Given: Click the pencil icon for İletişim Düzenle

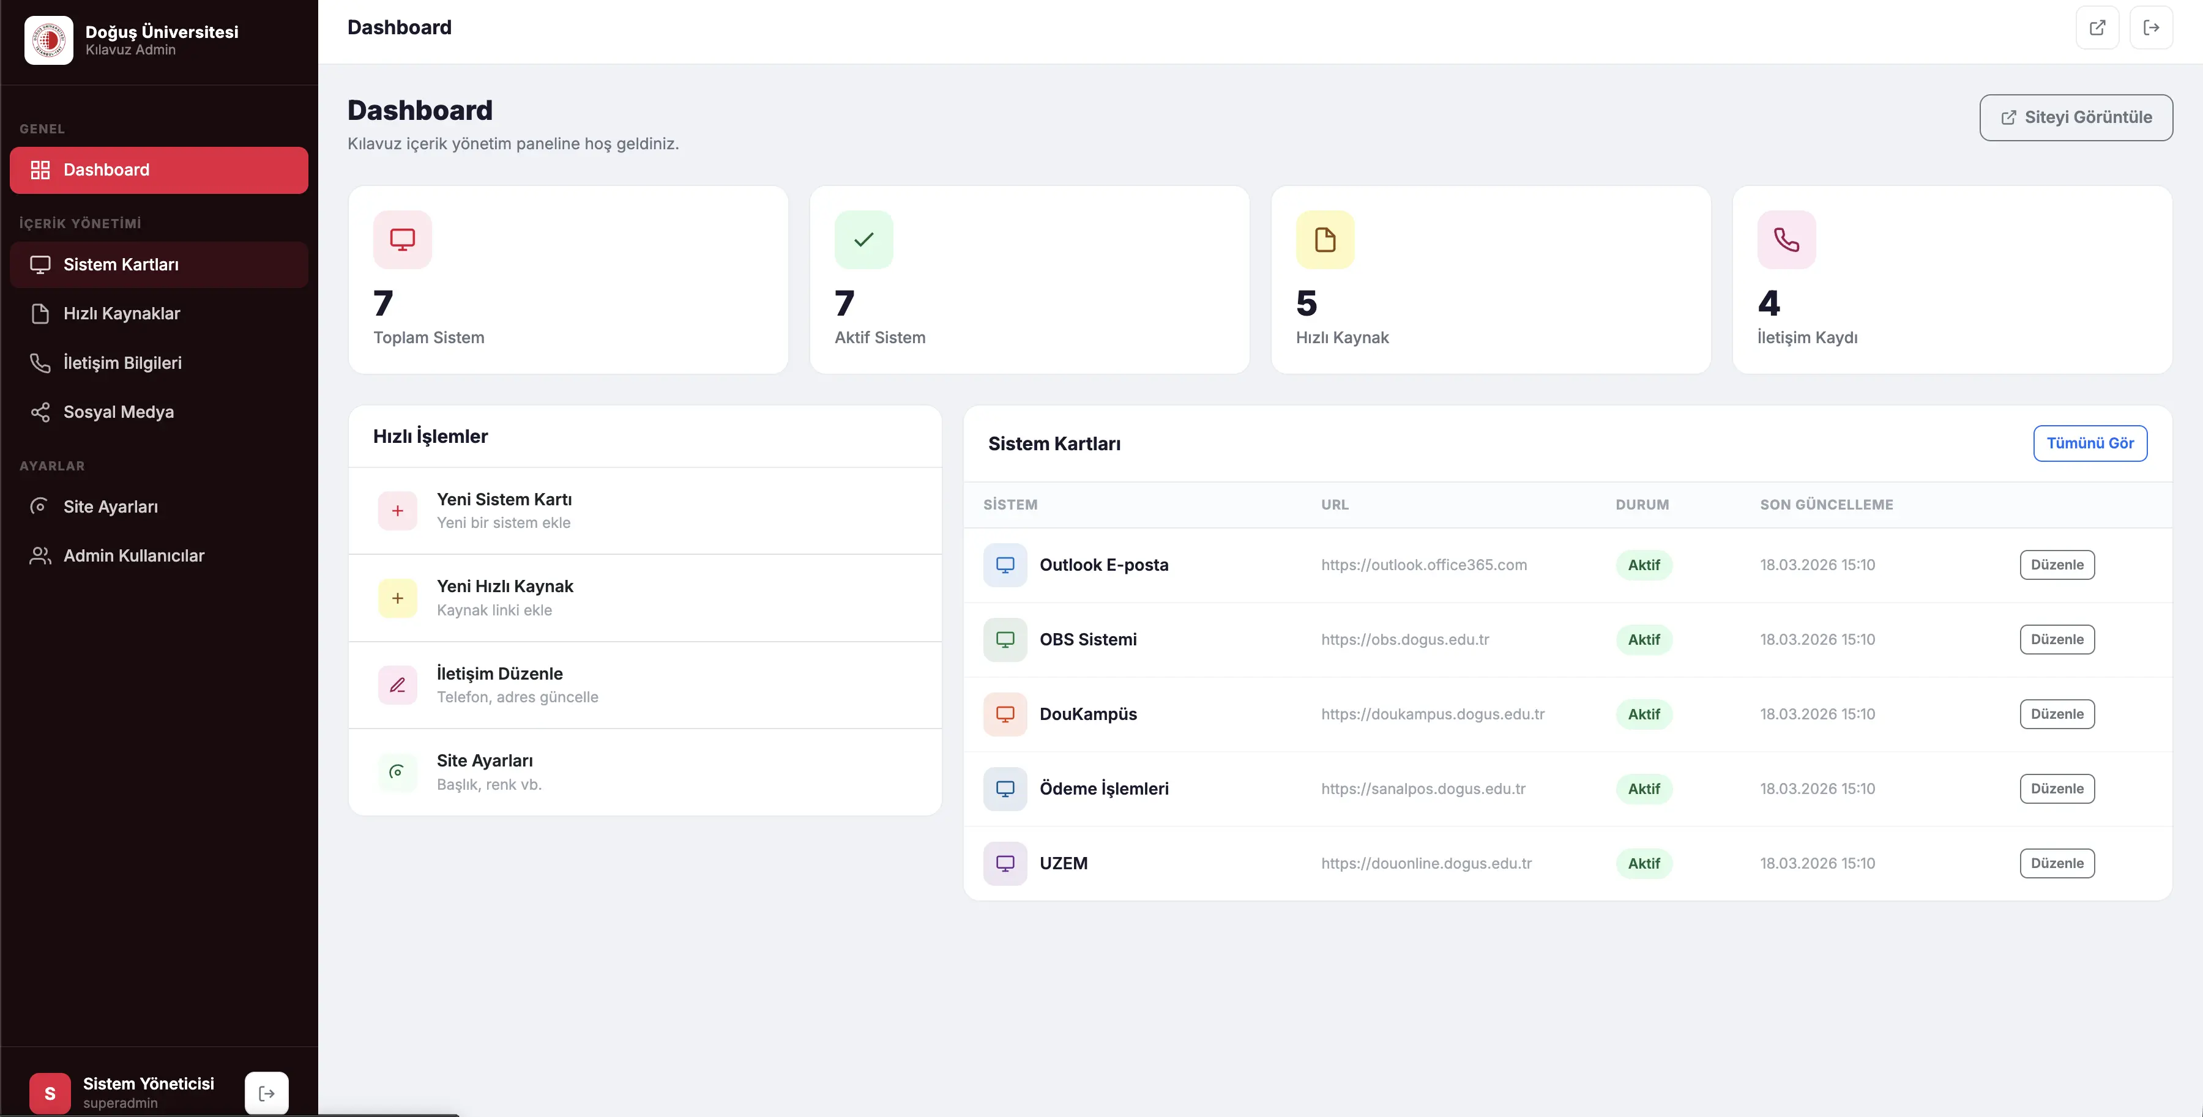Looking at the screenshot, I should [398, 685].
